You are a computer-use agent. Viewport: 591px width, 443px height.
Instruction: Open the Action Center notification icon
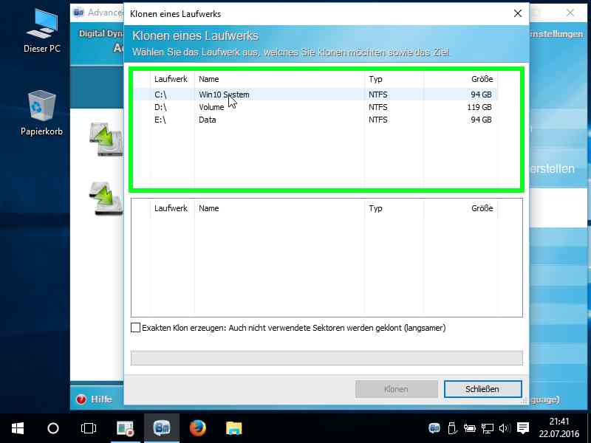tap(523, 428)
